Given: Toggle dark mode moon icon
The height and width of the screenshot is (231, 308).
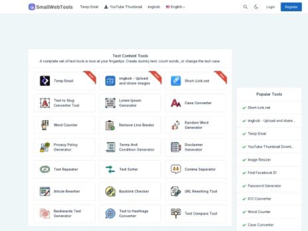Looking at the screenshot, I should point(256,7).
